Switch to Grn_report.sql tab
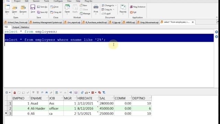Viewport: 220px width, 124px height. coord(72,22)
